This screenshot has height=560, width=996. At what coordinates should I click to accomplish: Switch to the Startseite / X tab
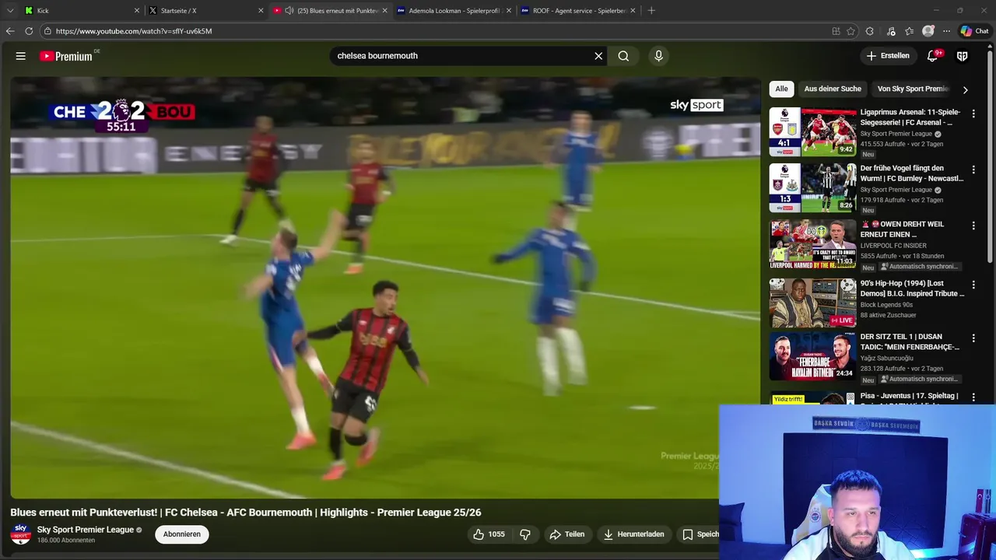click(x=205, y=11)
